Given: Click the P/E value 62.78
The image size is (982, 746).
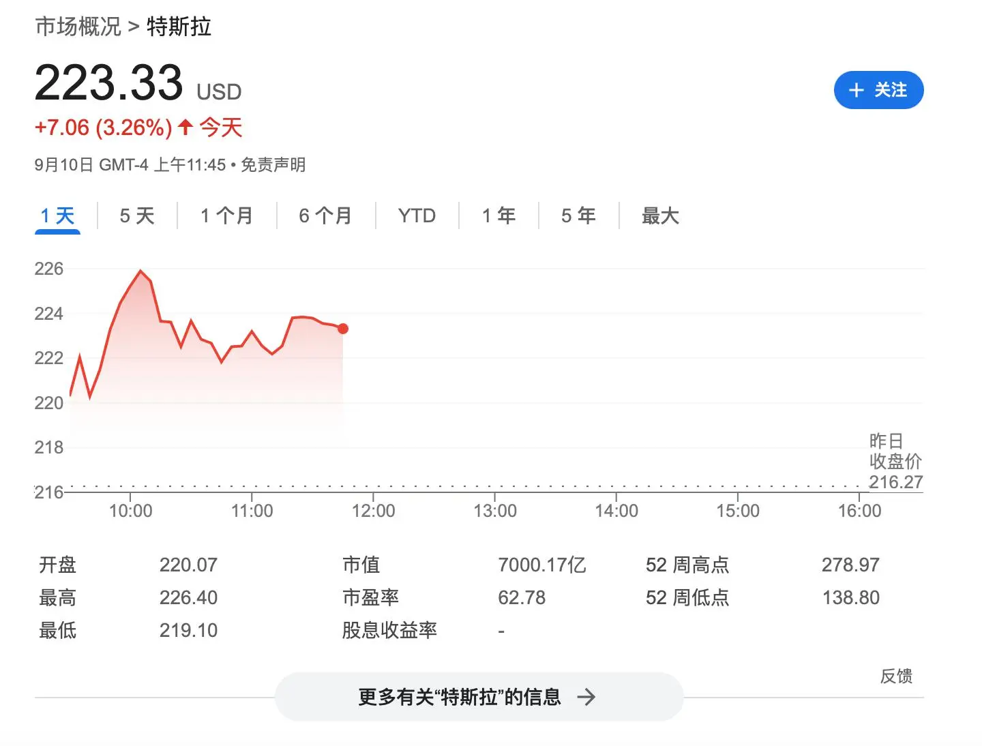Looking at the screenshot, I should click(522, 598).
